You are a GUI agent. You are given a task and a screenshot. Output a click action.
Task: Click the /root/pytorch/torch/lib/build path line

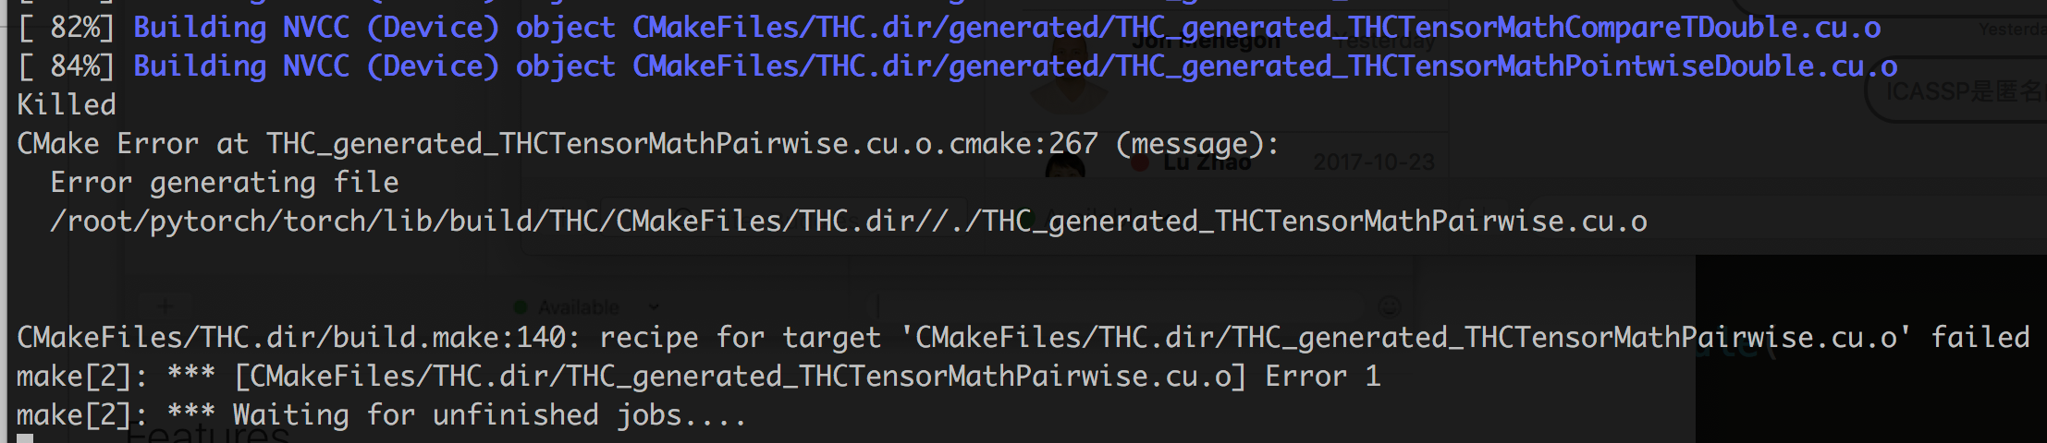click(x=848, y=221)
